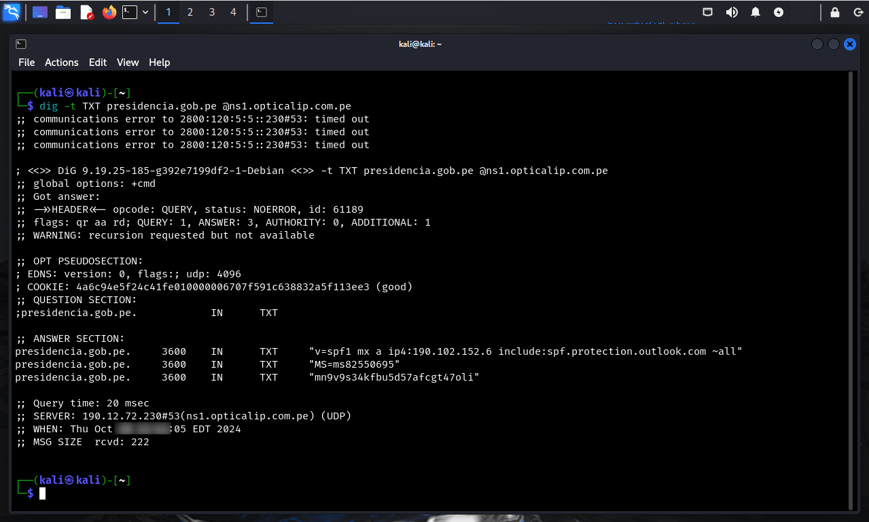This screenshot has height=522, width=869.
Task: Open the View menu in the terminal
Action: coord(127,62)
